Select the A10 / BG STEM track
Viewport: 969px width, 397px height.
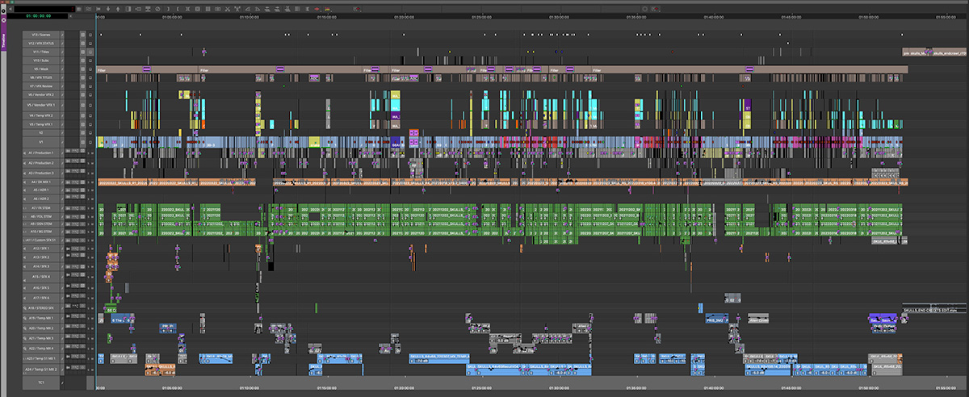tap(41, 232)
